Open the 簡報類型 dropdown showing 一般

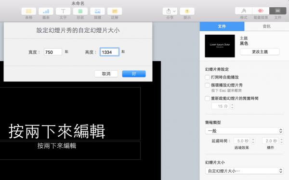click(x=244, y=131)
